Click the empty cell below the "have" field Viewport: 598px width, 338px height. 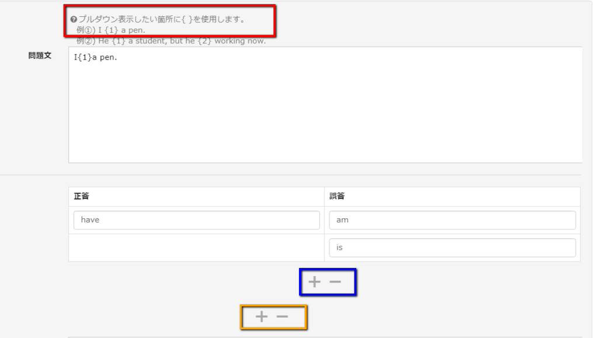196,248
